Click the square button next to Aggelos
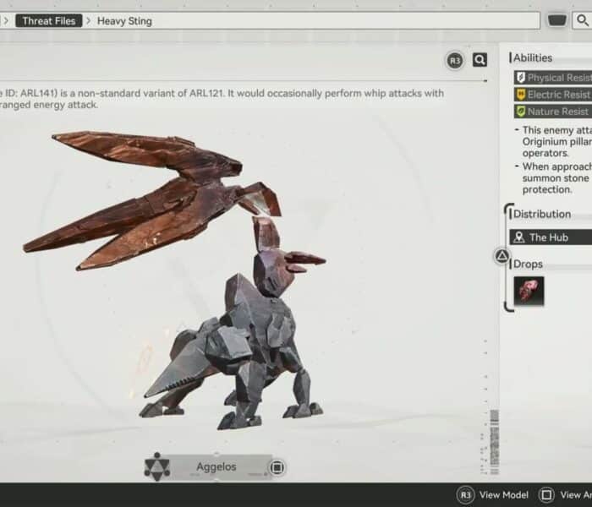592x507 pixels. click(x=277, y=467)
